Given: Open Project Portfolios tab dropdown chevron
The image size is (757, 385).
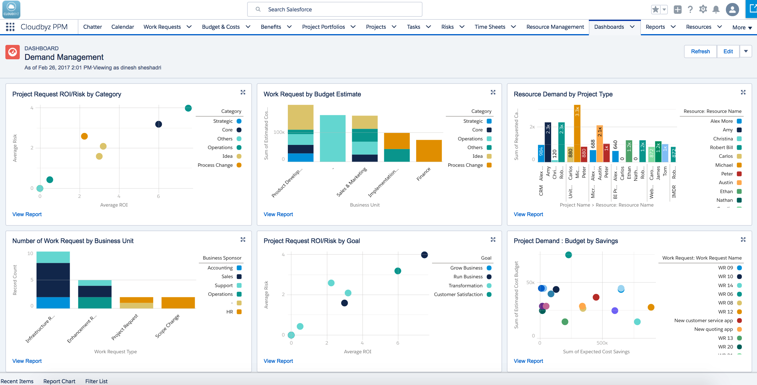Looking at the screenshot, I should tap(353, 27).
